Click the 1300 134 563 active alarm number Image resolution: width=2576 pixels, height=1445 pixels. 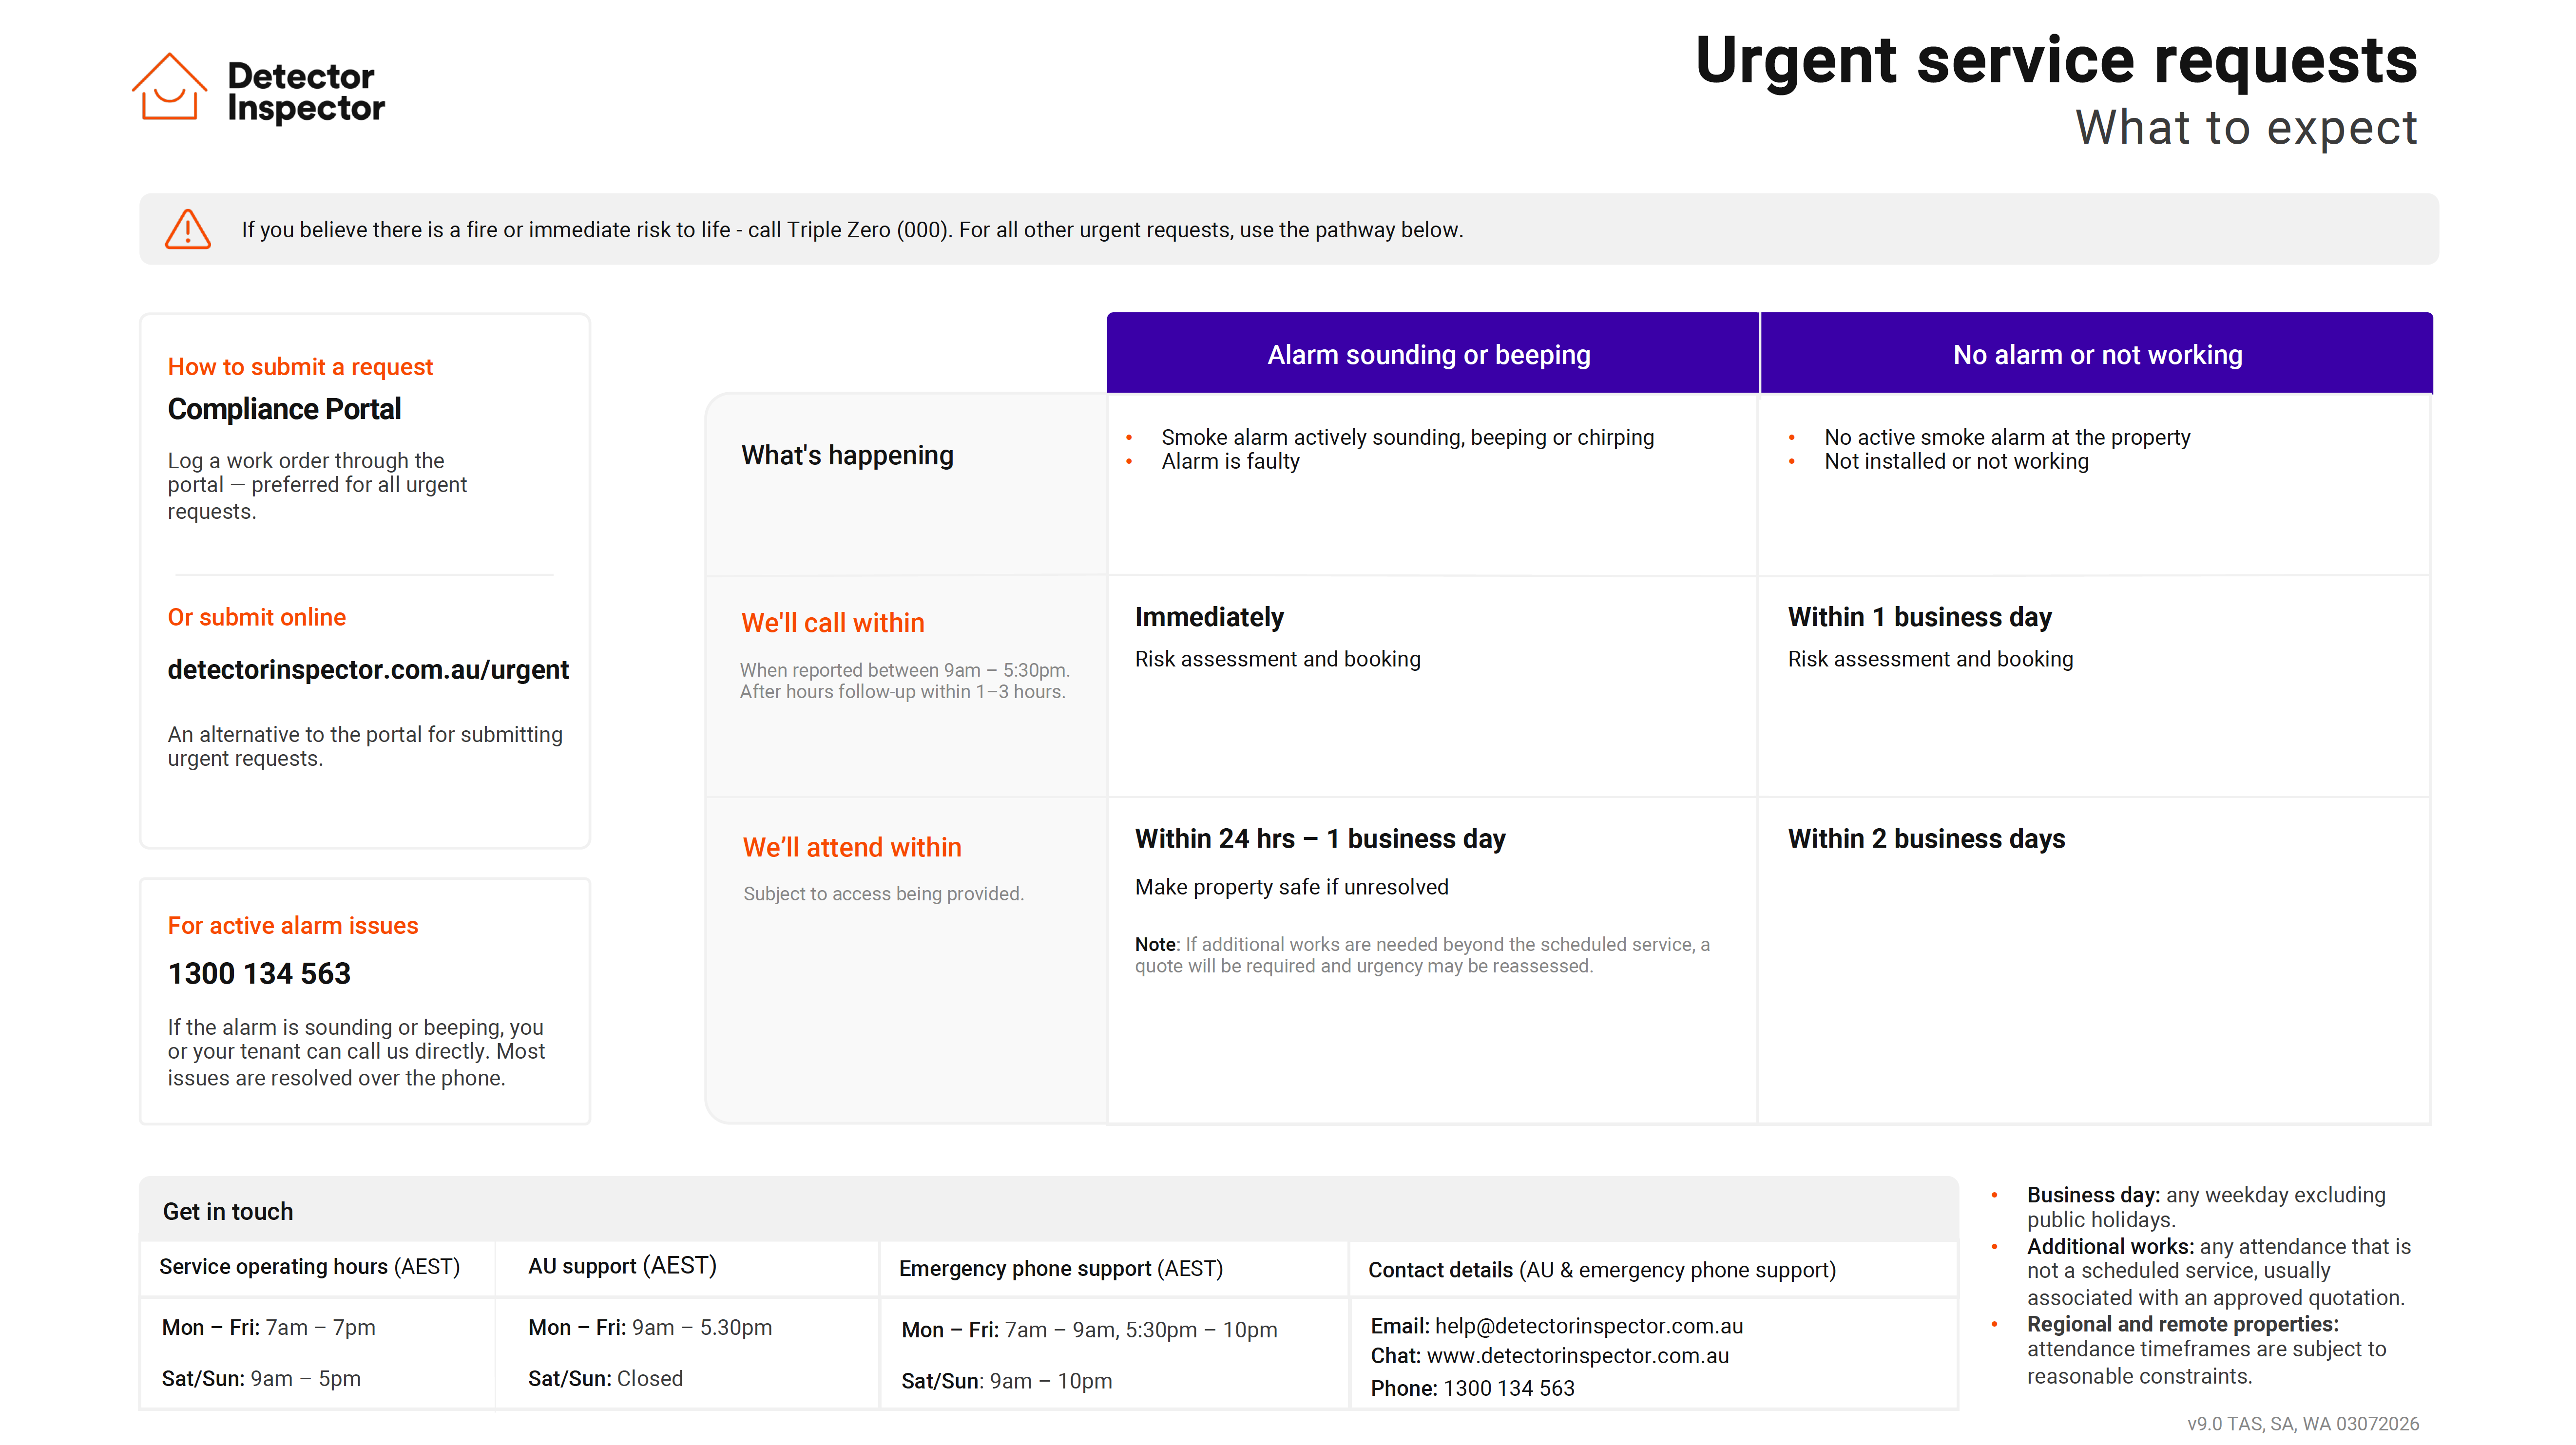pyautogui.click(x=259, y=973)
